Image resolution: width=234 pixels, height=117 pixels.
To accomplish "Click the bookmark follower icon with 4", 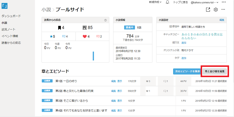I will 59,28.
